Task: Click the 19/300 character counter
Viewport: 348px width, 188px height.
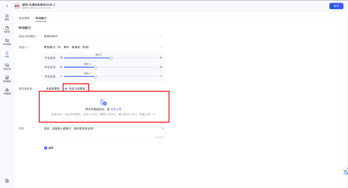Action: point(159,137)
